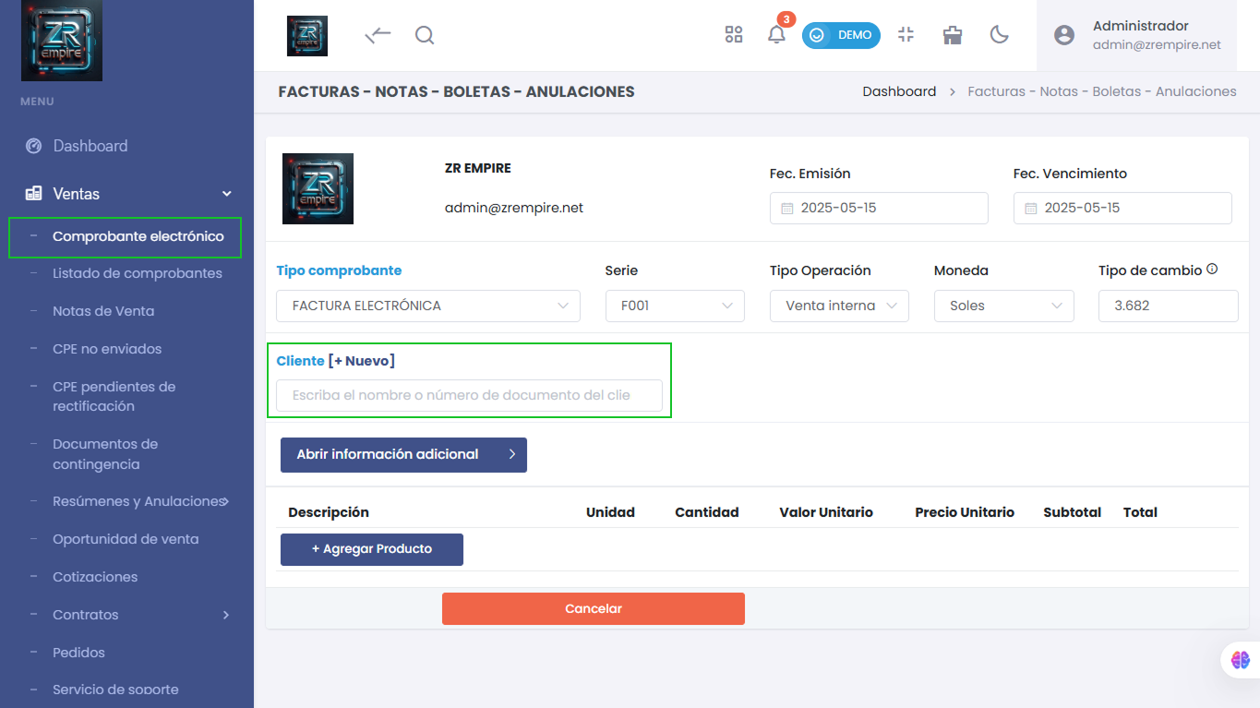Viewport: 1260px width, 708px height.
Task: Open the Serie F001 dropdown
Action: click(675, 306)
